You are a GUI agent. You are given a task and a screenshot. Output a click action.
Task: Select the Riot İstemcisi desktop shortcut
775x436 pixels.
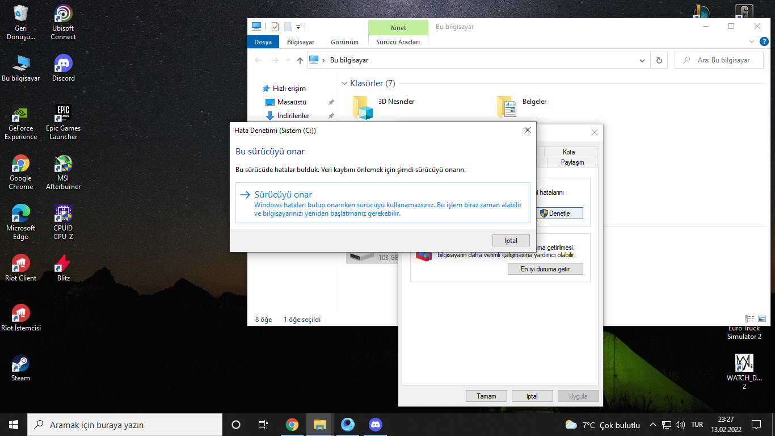[x=20, y=318]
